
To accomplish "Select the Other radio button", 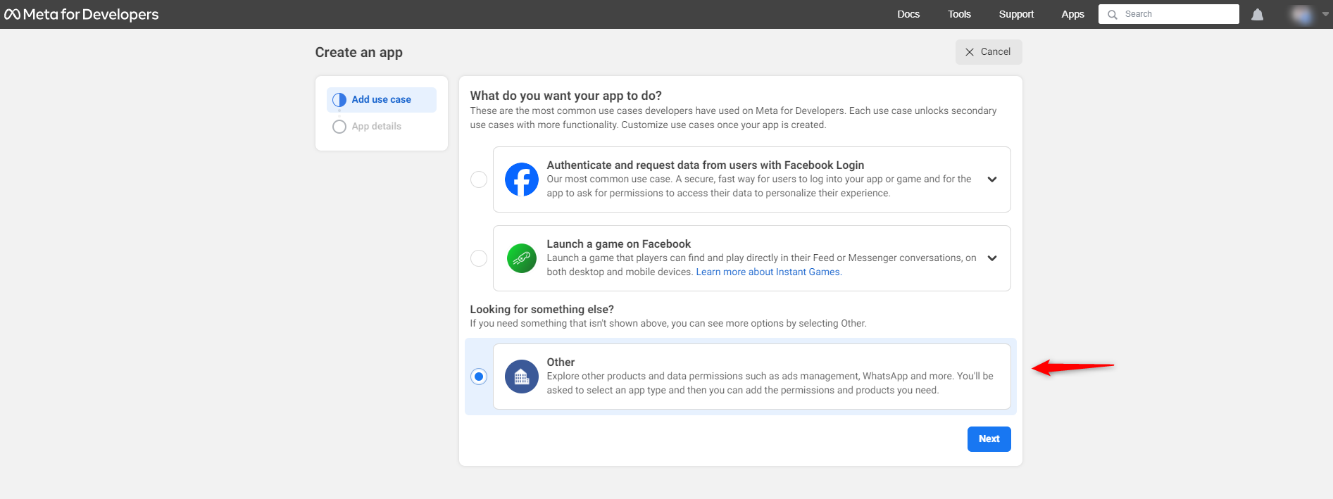I will tap(479, 377).
